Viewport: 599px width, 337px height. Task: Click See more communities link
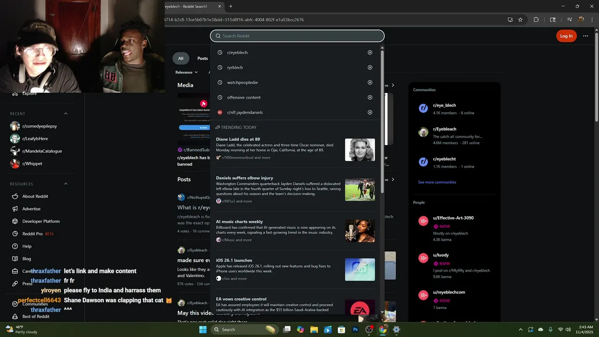pos(437,182)
